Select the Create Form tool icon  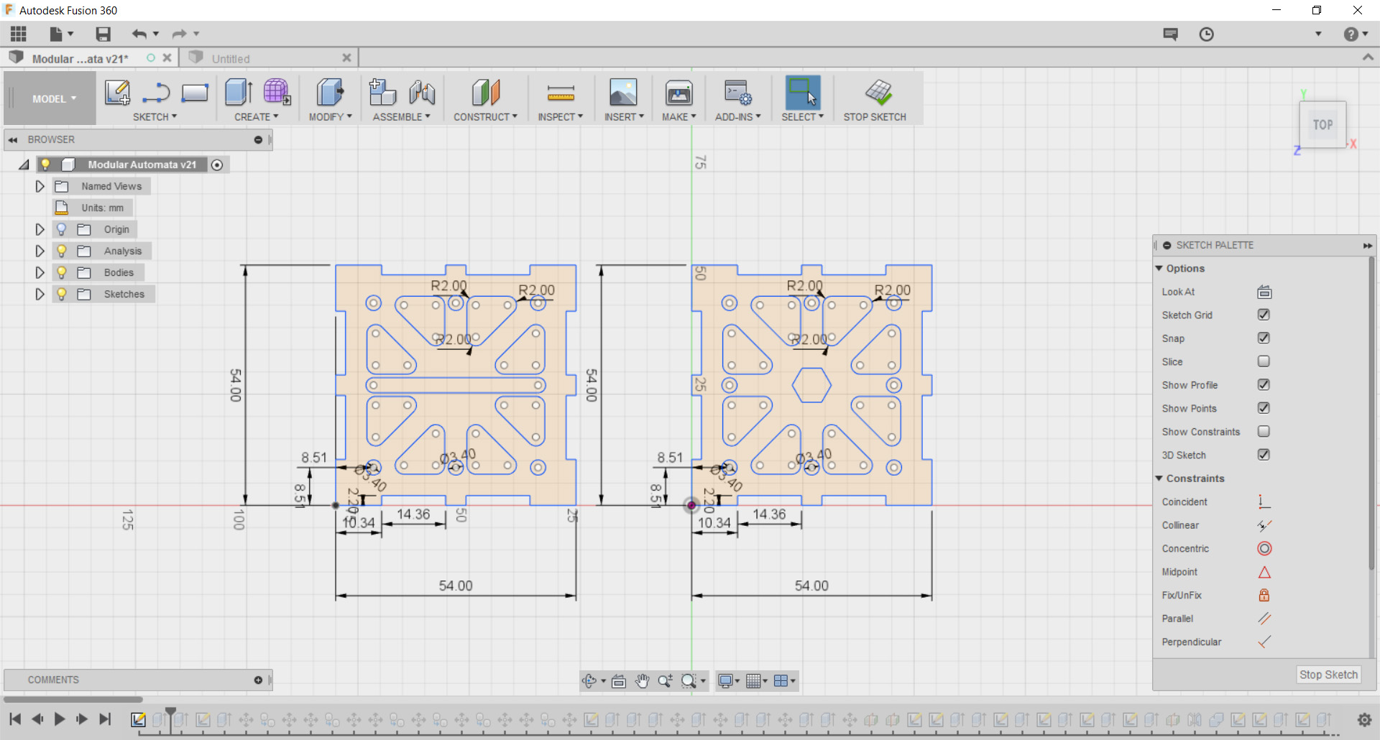click(x=277, y=93)
